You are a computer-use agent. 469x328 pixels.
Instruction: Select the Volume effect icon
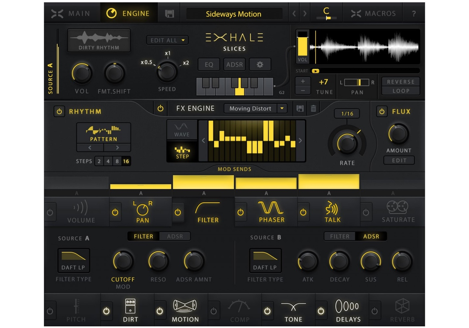click(81, 208)
